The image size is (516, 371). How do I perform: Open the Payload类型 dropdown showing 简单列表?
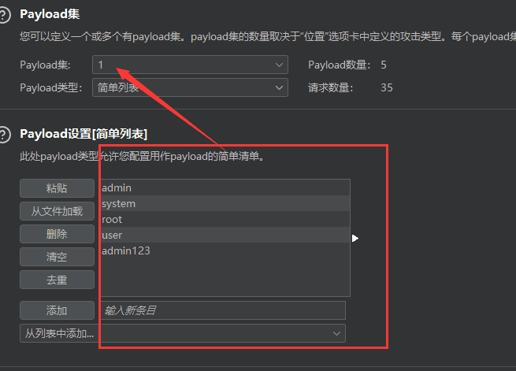[x=190, y=87]
